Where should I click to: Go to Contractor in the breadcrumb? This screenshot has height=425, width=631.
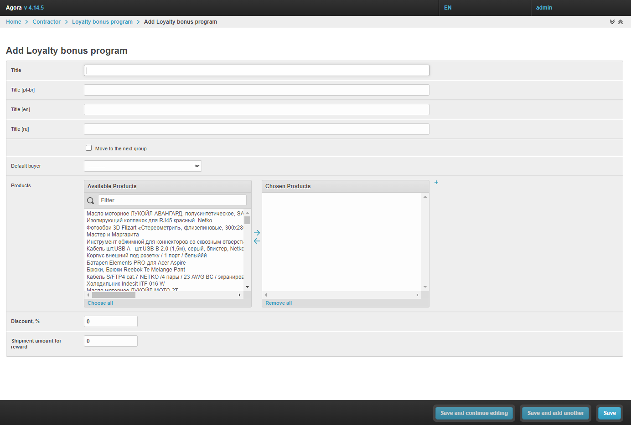pyautogui.click(x=47, y=22)
